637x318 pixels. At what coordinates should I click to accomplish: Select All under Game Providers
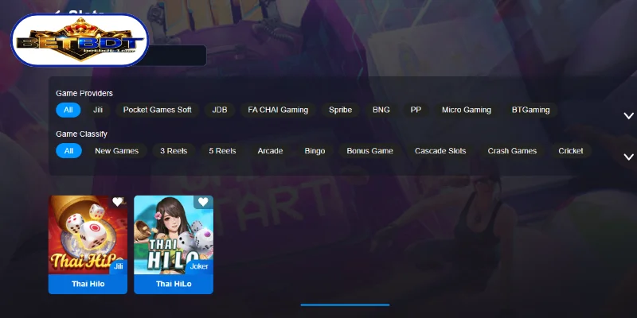point(68,110)
